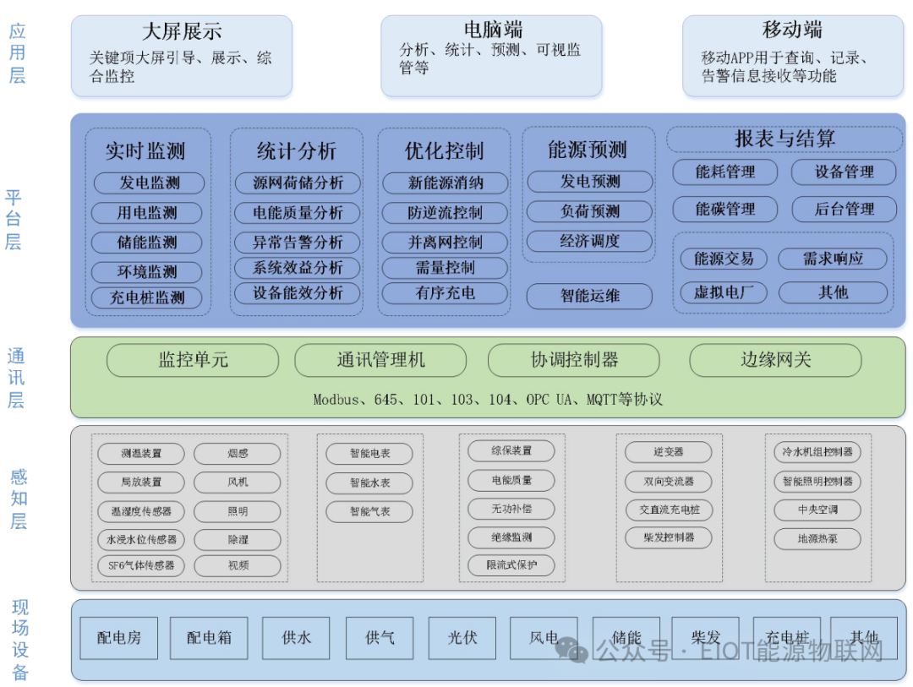Image resolution: width=913 pixels, height=687 pixels.
Task: Click the 边缘网关 box
Action: click(x=775, y=360)
